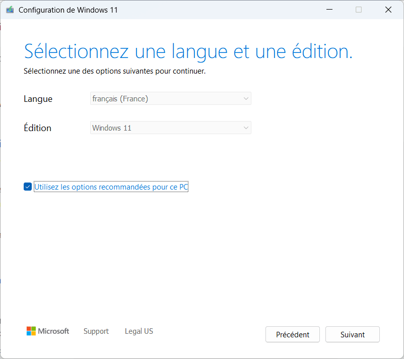Open the Support link
The image size is (404, 359).
coord(96,331)
